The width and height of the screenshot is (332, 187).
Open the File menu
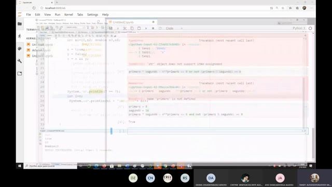[x=29, y=15]
